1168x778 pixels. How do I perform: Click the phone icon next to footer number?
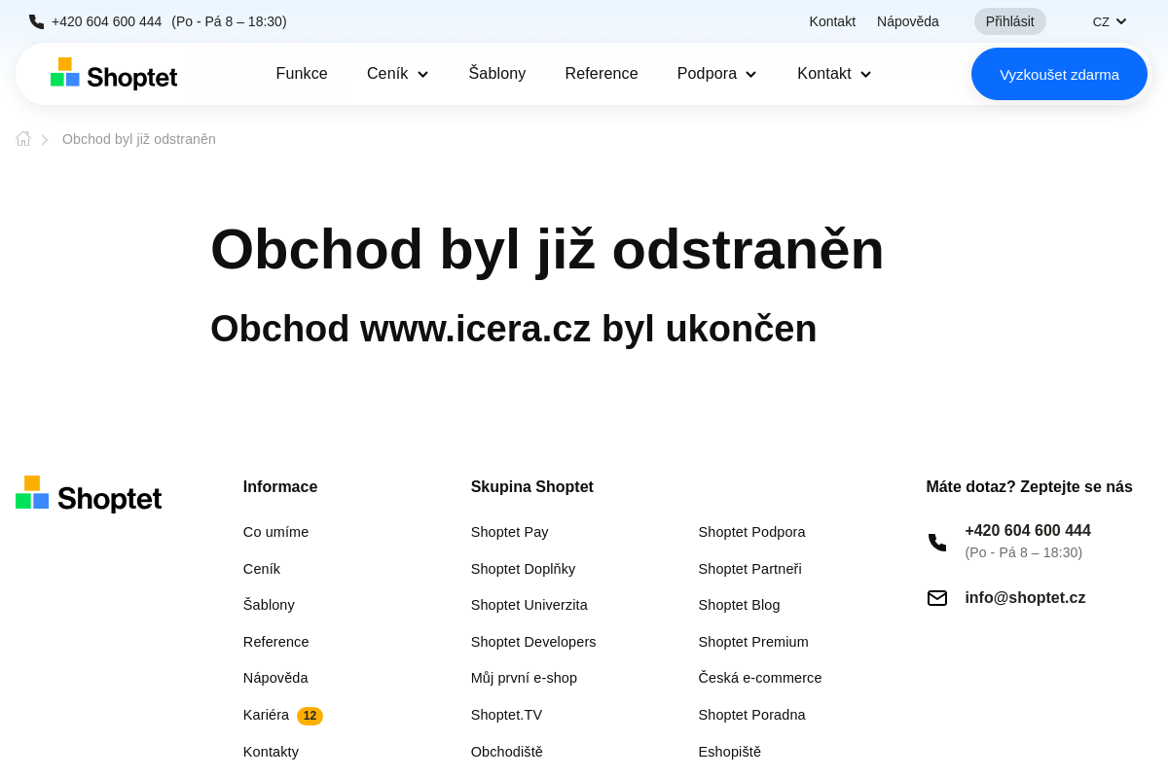pyautogui.click(x=936, y=542)
